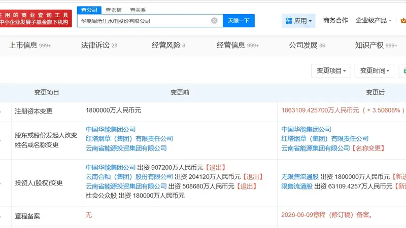Open the 经营信息 section tab
The width and height of the screenshot is (406, 228).
pyautogui.click(x=238, y=46)
